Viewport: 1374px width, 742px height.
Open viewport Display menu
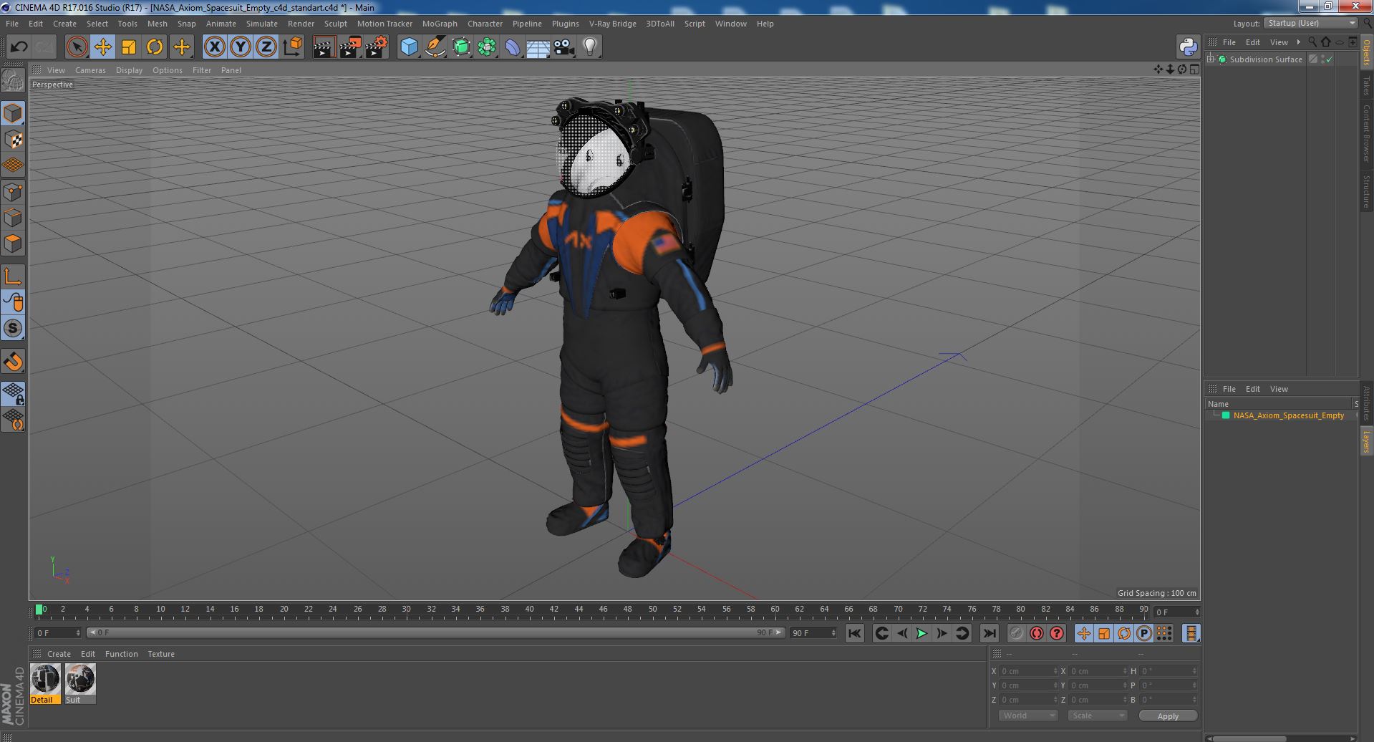129,70
